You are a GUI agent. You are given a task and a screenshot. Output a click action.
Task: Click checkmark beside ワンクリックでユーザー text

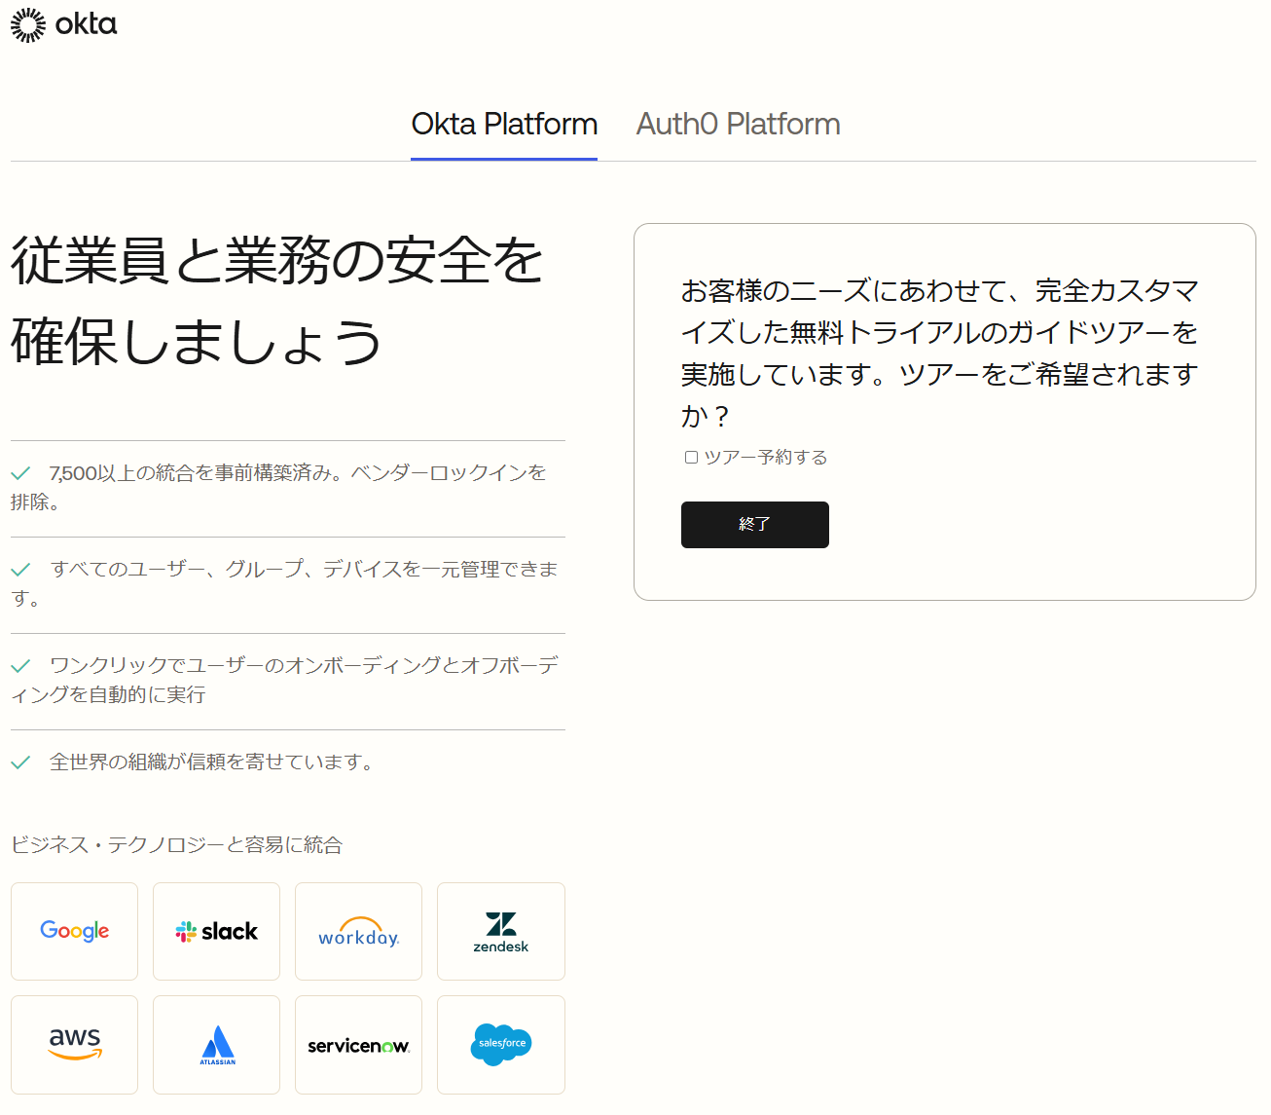tap(20, 666)
